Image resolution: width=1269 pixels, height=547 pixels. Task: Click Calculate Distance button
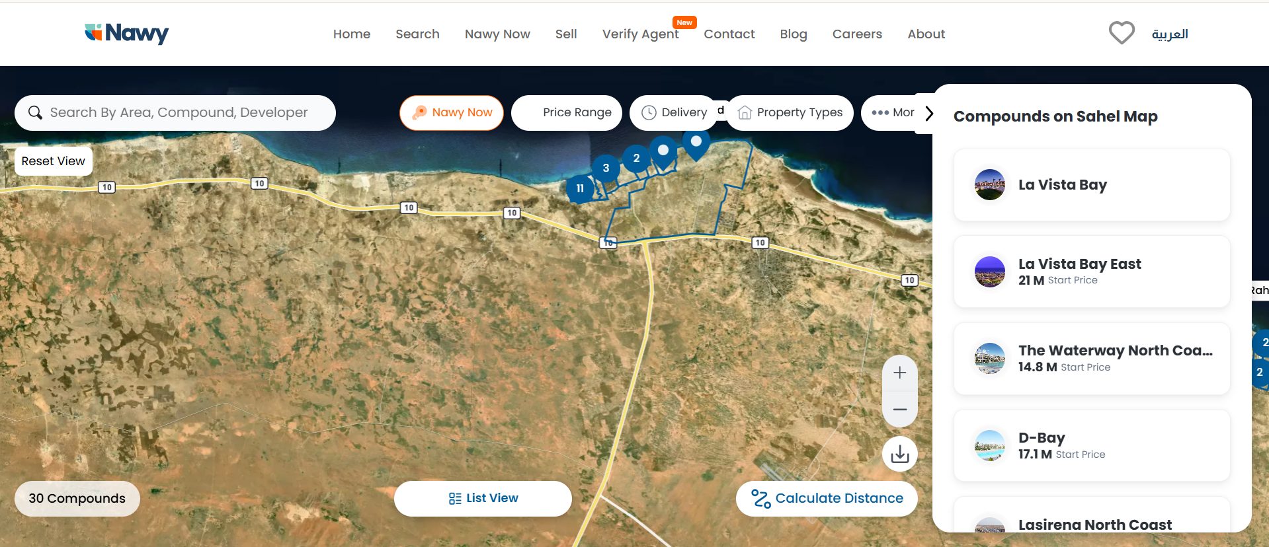tap(827, 498)
